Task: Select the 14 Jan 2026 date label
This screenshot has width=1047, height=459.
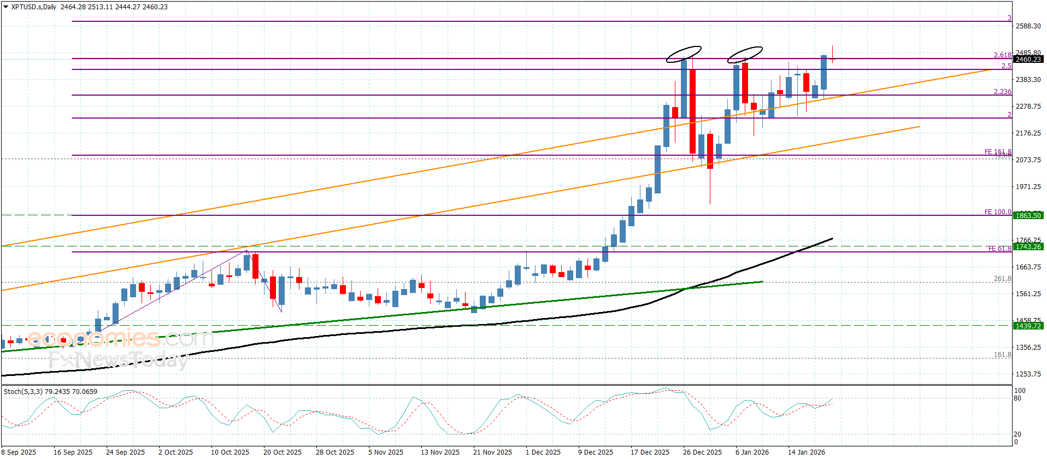Action: tap(807, 452)
